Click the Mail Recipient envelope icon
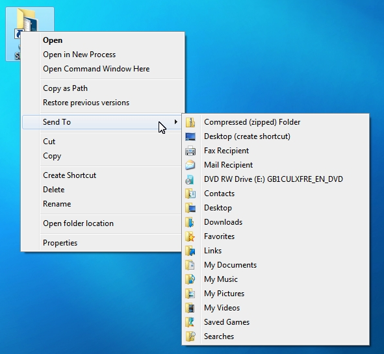Image resolution: width=384 pixels, height=354 pixels. pos(190,165)
